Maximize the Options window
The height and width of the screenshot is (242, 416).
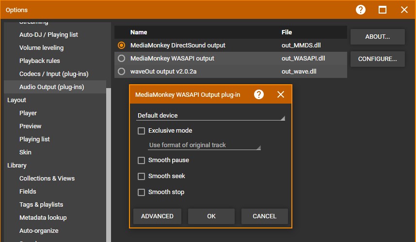pos(383,10)
